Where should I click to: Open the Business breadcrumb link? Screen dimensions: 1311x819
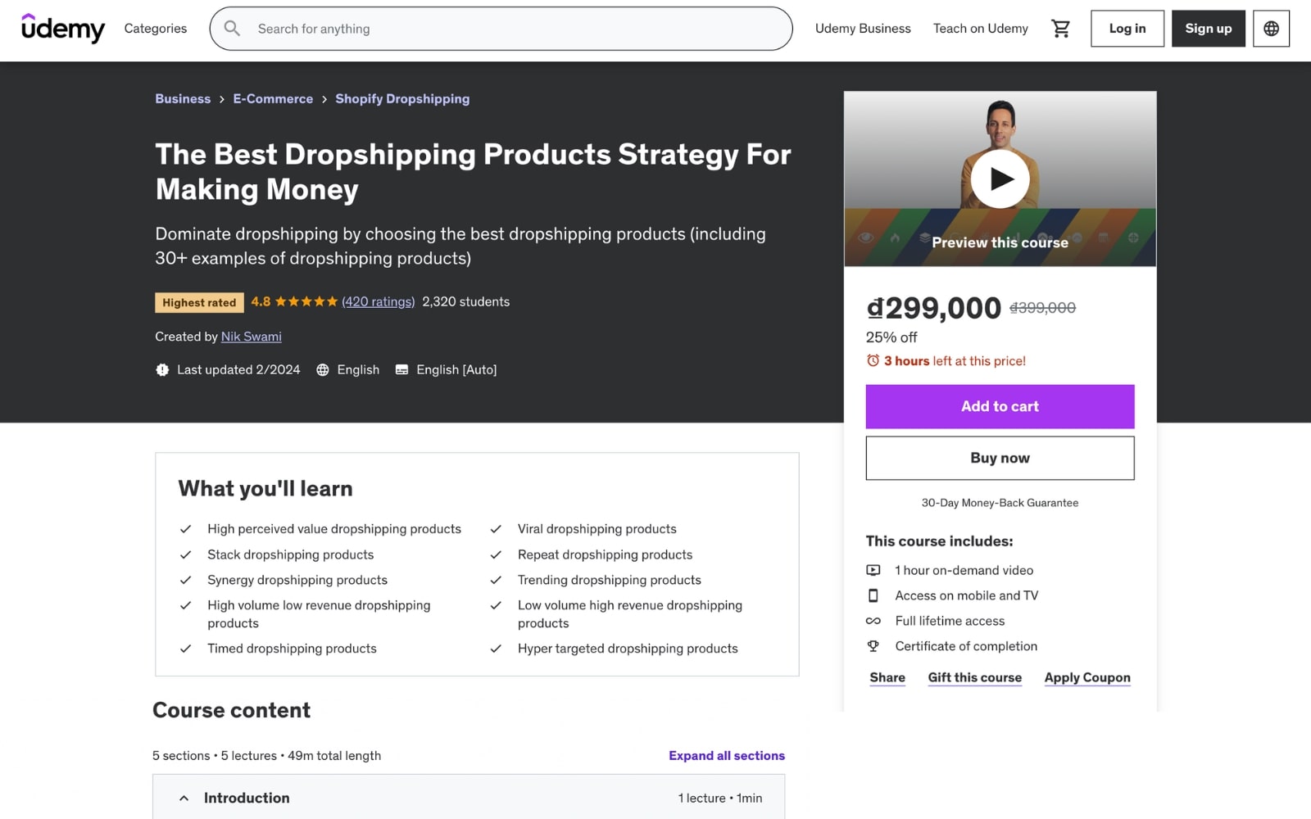[x=183, y=98]
